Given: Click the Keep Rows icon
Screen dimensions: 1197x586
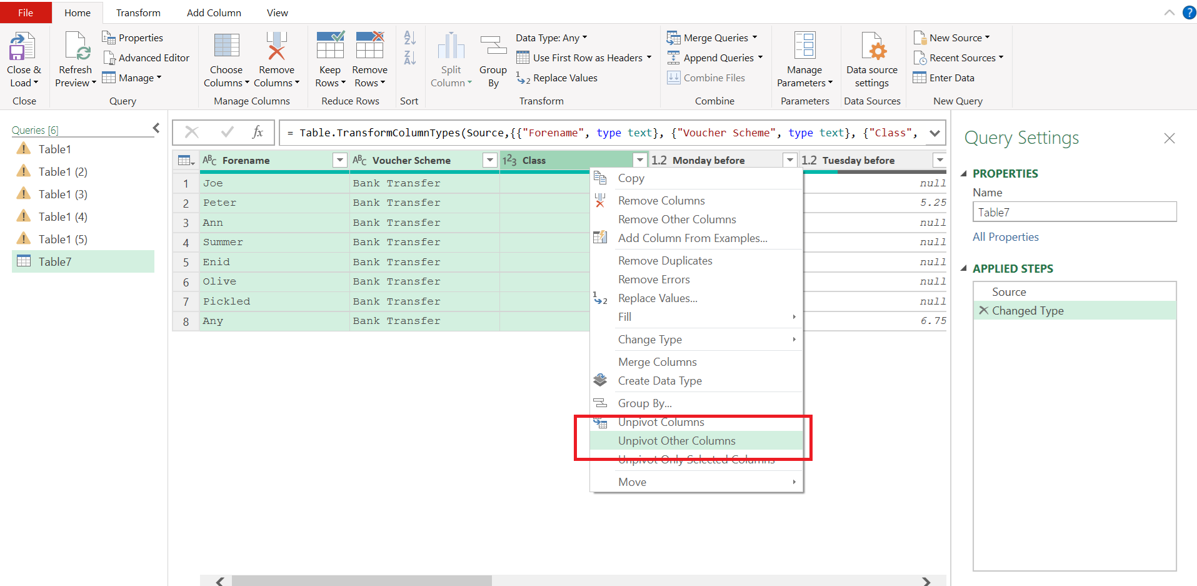Looking at the screenshot, I should pyautogui.click(x=330, y=46).
